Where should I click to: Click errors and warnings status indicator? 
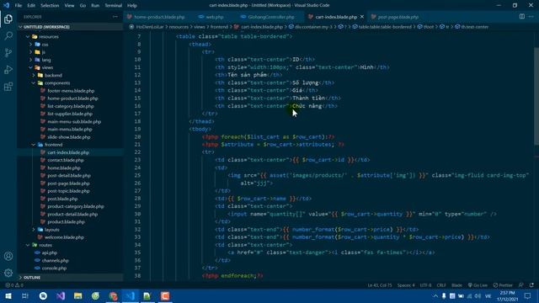click(14, 285)
